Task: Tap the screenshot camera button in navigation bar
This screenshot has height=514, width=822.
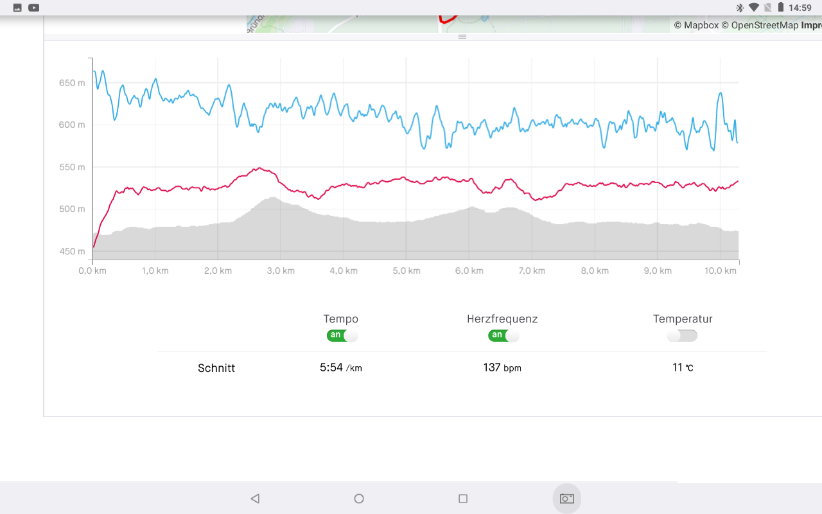Action: [566, 499]
